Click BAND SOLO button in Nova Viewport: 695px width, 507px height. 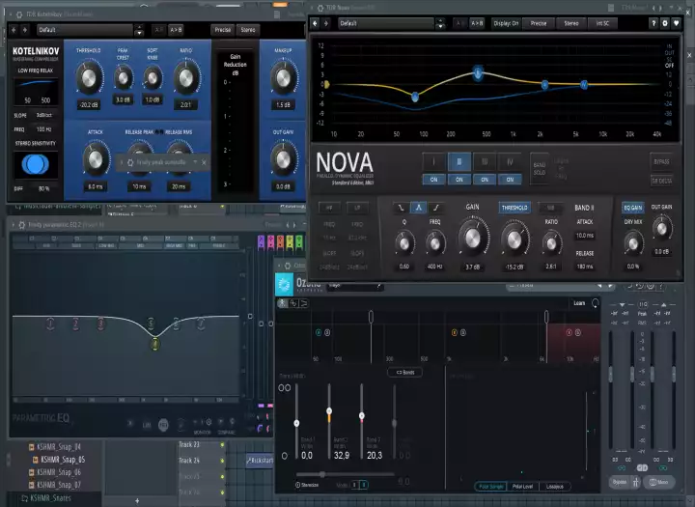[540, 169]
